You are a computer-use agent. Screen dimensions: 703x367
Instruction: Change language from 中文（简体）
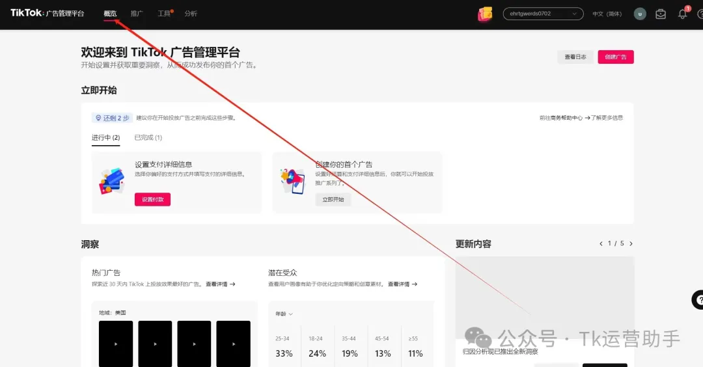[607, 14]
